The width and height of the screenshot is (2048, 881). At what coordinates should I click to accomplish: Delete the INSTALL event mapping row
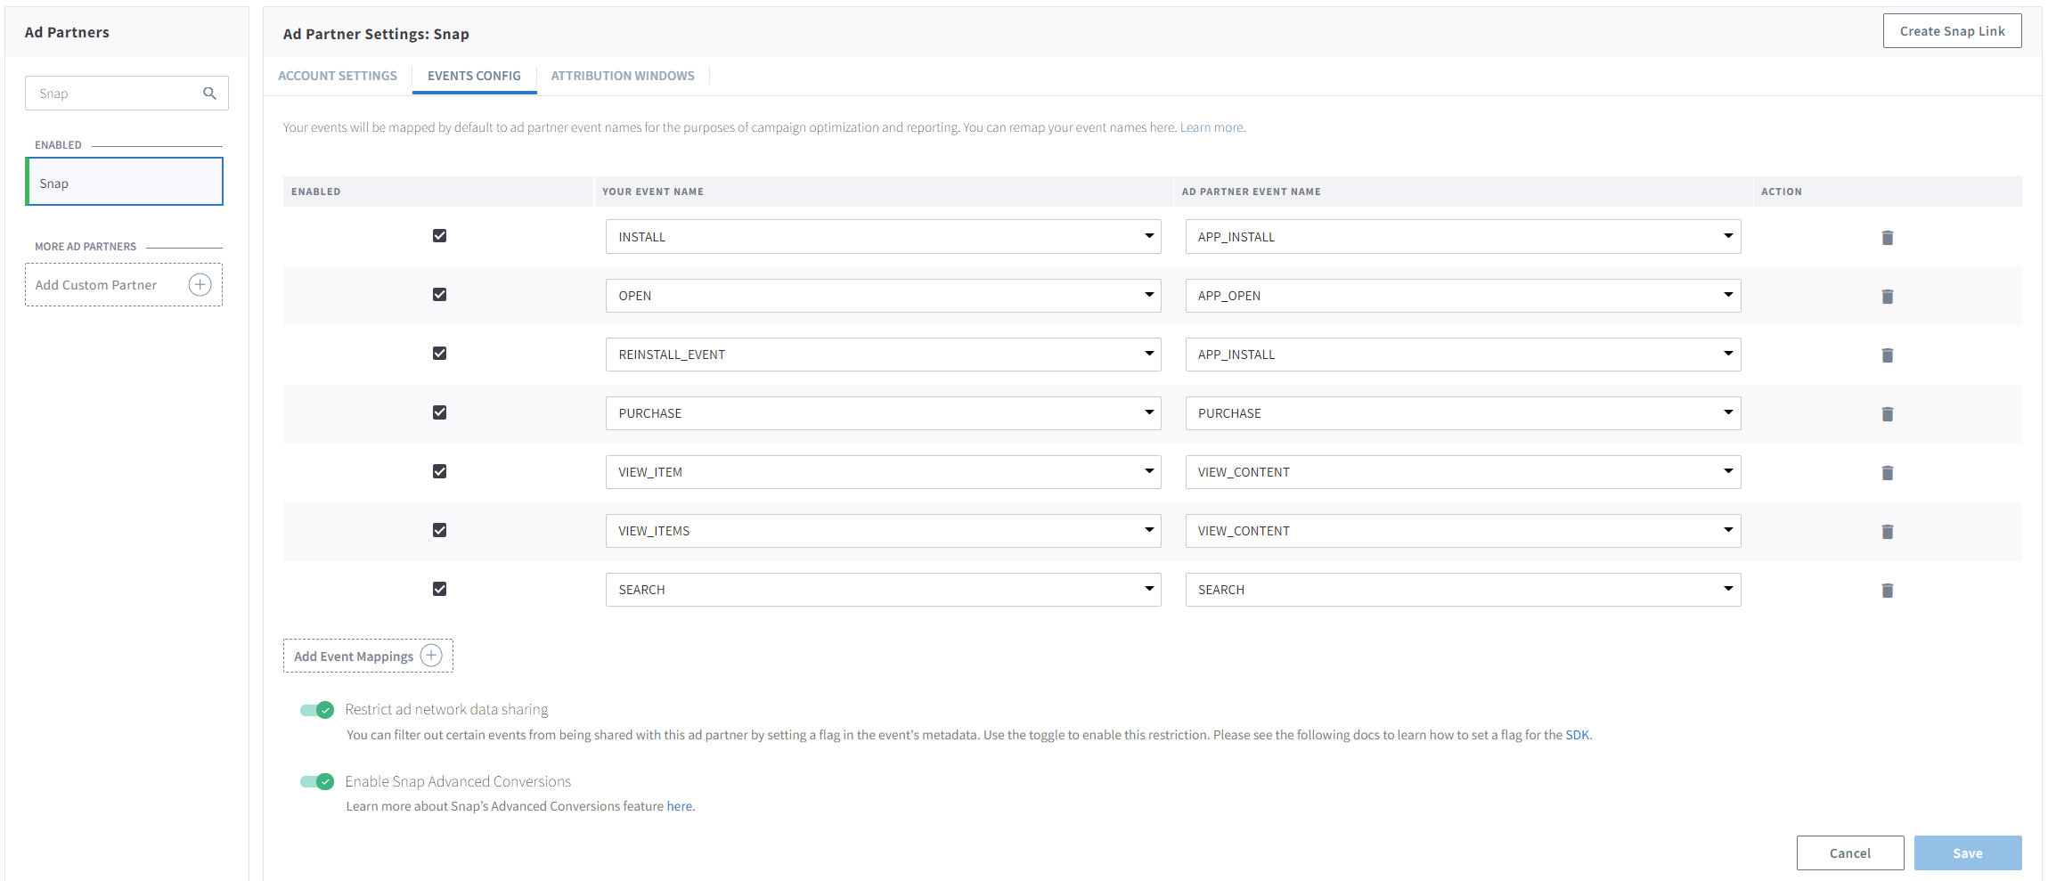pyautogui.click(x=1887, y=237)
